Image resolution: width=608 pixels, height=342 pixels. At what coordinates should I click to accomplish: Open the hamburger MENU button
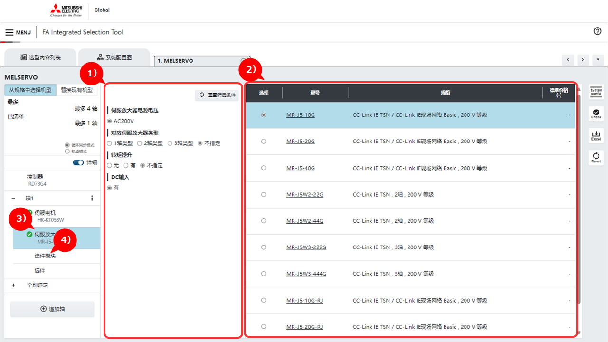pos(18,32)
